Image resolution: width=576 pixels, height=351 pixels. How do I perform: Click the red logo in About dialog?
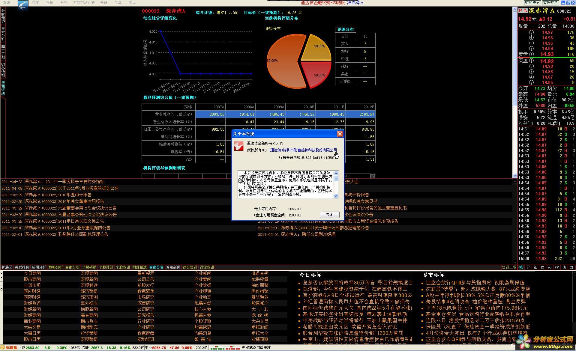pyautogui.click(x=239, y=146)
